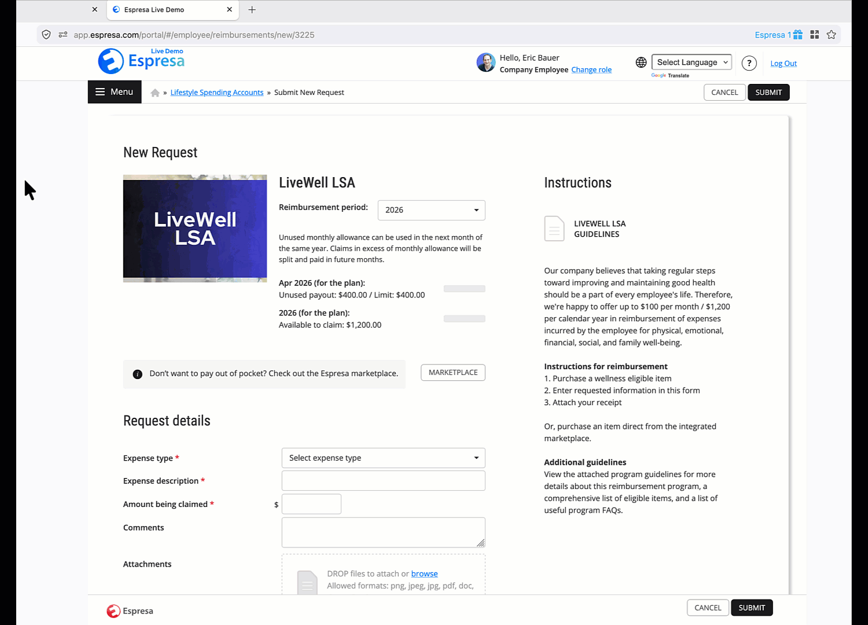868x625 pixels.
Task: Click the LiveWell LSA Guidelines document icon
Action: coord(554,229)
